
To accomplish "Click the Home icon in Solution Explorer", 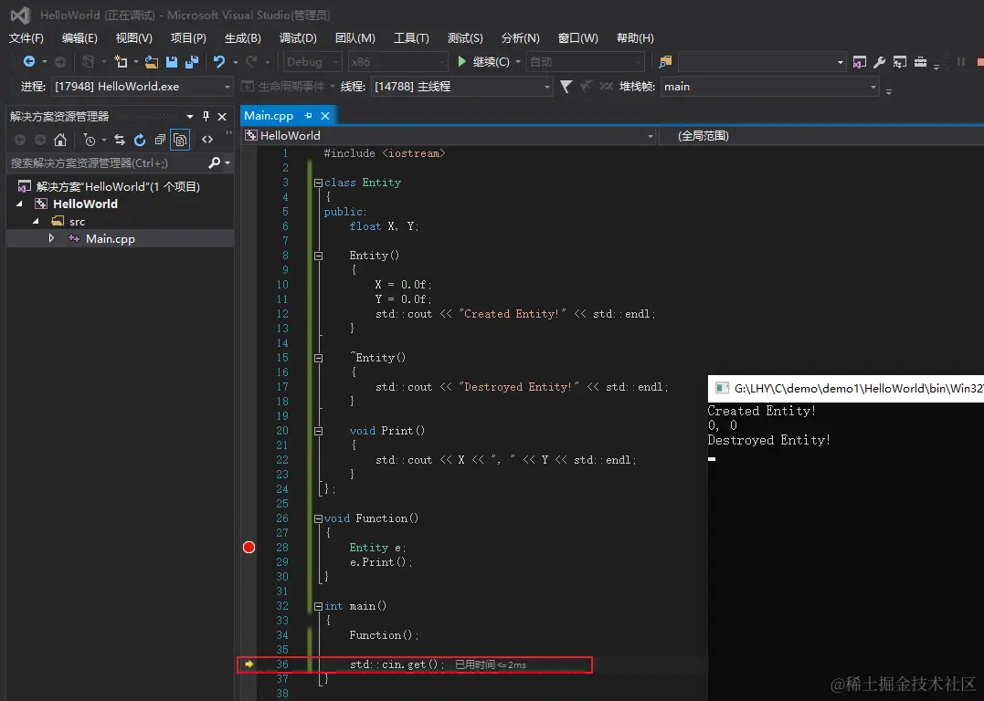I will [60, 140].
